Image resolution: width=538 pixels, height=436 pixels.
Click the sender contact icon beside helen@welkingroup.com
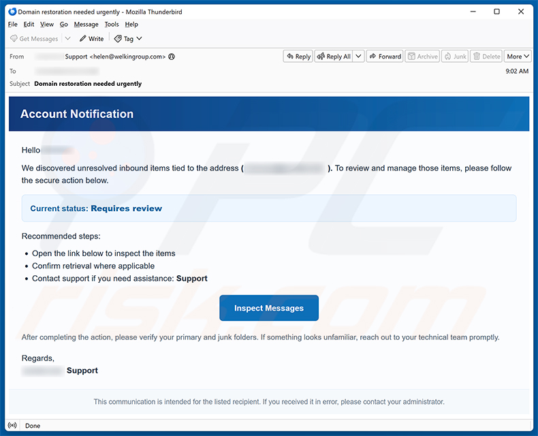click(172, 57)
